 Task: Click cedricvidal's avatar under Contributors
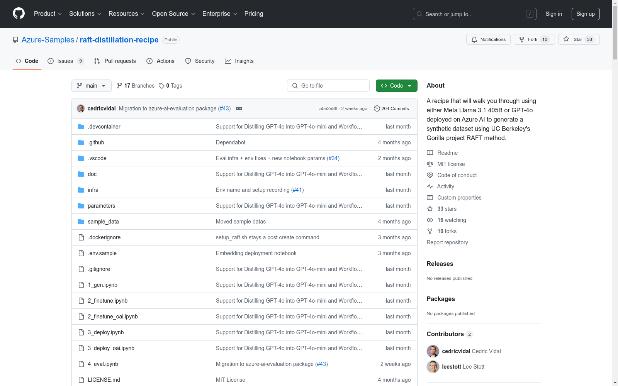[x=433, y=351]
